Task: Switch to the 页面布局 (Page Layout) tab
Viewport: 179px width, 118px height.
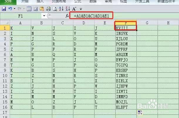Action: (x=59, y=1)
